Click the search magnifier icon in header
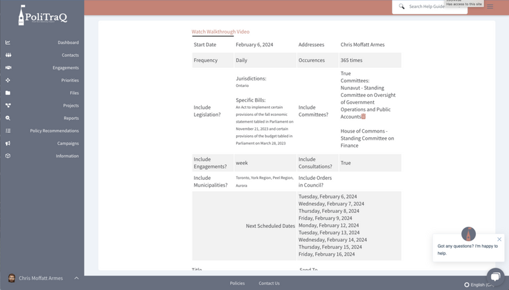This screenshot has width=509, height=290. point(402,7)
